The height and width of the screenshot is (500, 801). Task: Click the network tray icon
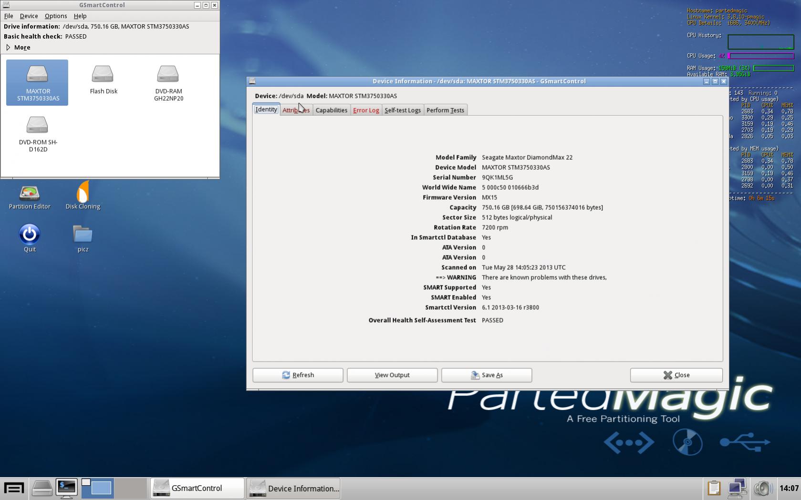click(x=738, y=488)
